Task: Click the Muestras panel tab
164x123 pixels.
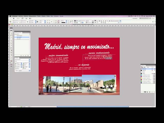Action: [x=143, y=66]
